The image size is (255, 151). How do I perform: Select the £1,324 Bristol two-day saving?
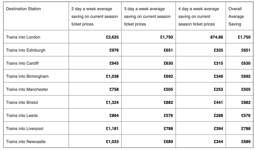[112, 103]
